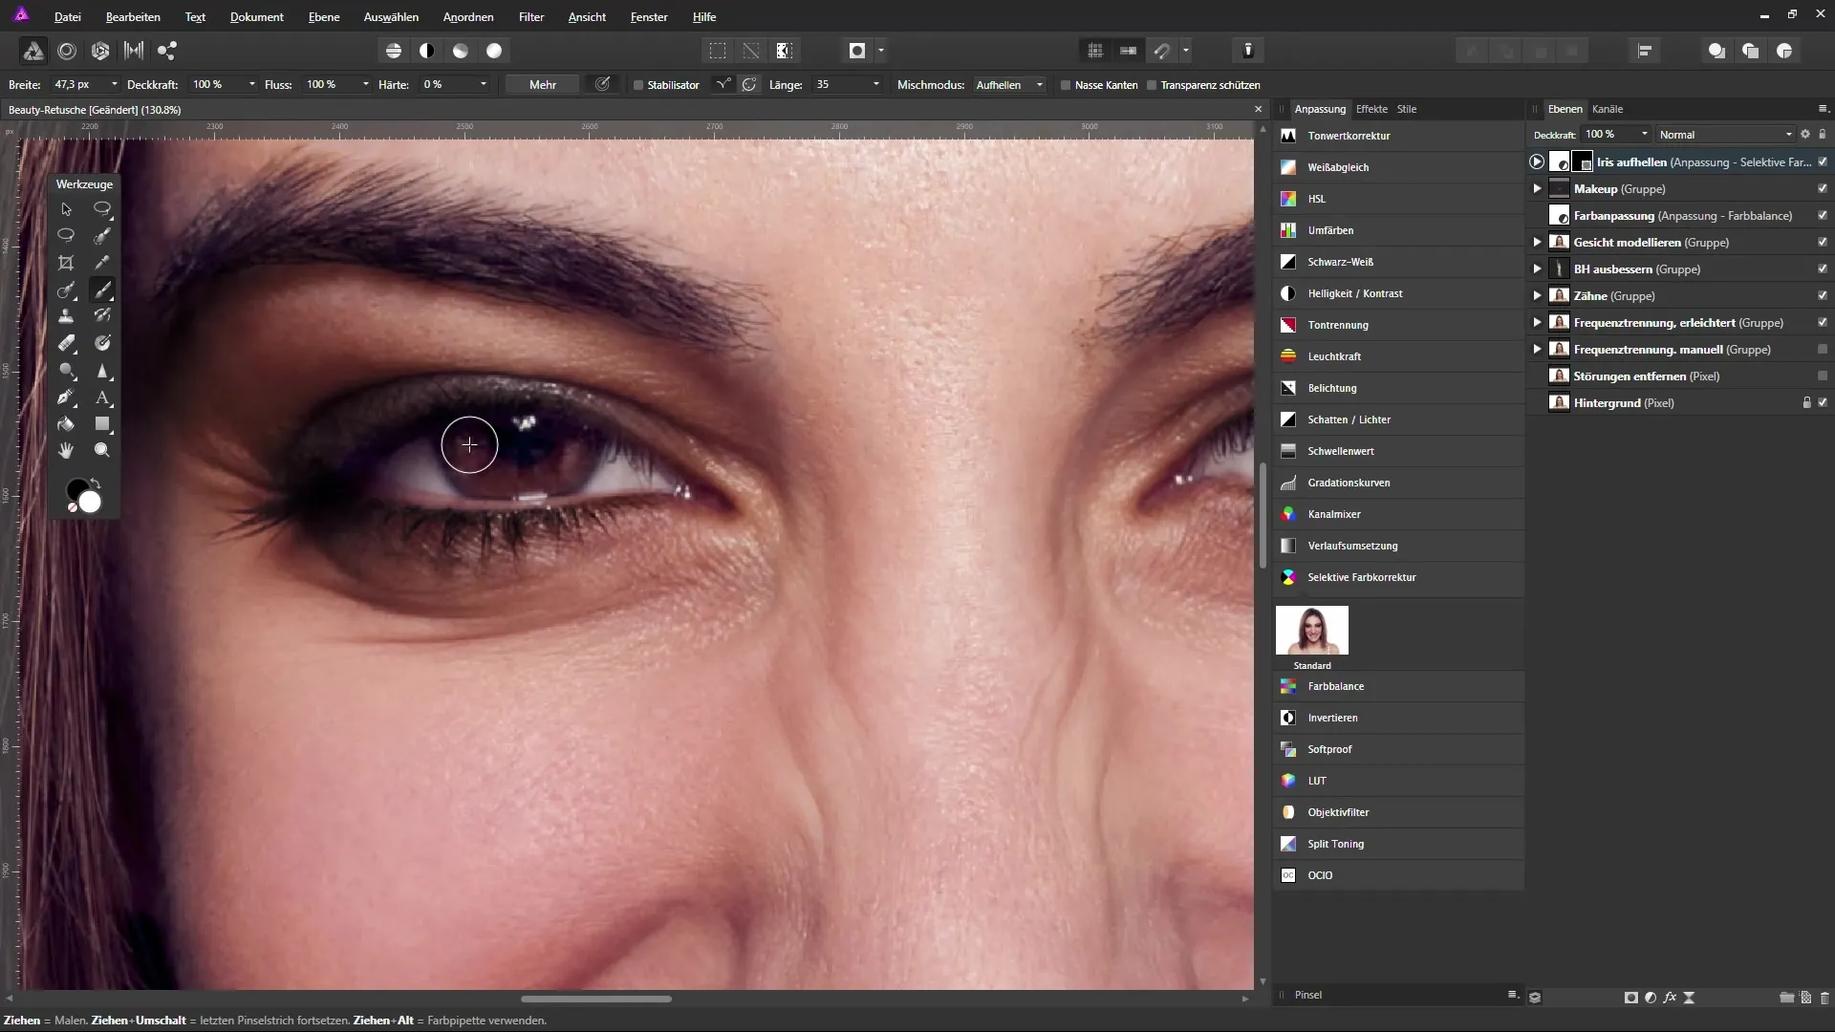This screenshot has height=1032, width=1835.
Task: Show Frequenztrennung, manuell group
Action: coord(1823,350)
